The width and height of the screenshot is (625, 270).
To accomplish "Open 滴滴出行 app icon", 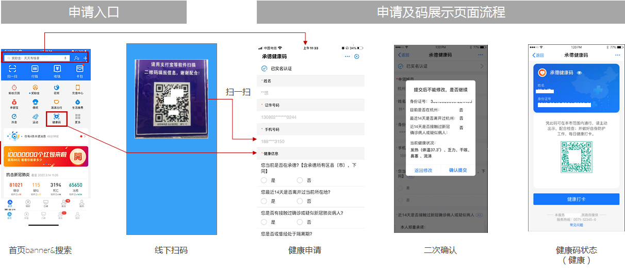I will click(x=57, y=104).
